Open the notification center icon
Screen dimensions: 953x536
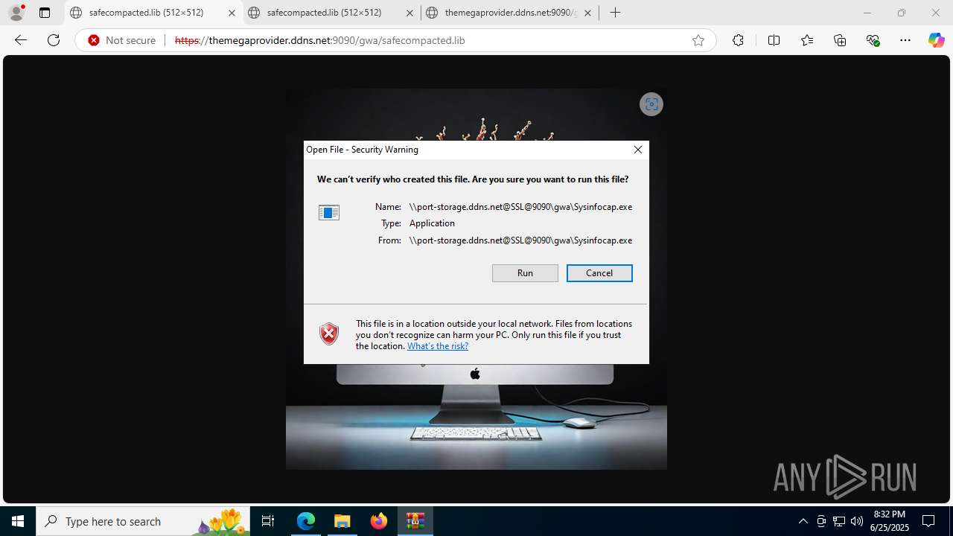click(x=928, y=521)
